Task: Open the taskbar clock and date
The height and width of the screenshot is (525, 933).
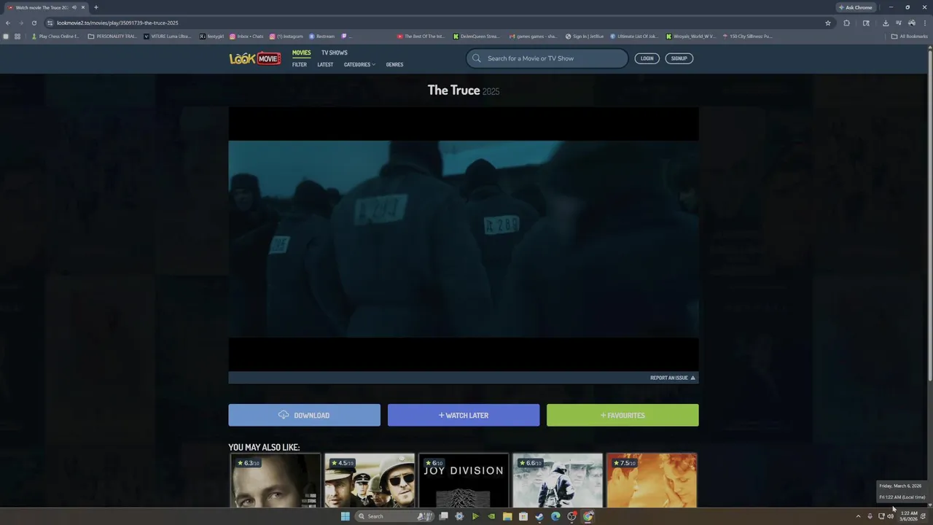Action: pyautogui.click(x=910, y=516)
